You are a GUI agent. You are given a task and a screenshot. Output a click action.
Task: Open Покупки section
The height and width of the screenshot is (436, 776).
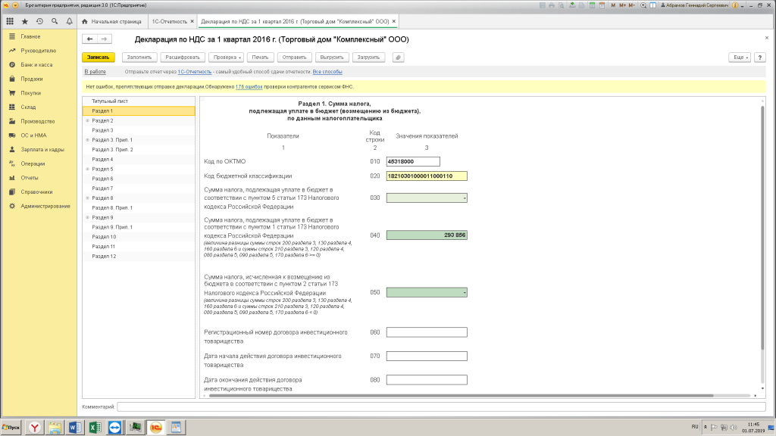pos(30,93)
